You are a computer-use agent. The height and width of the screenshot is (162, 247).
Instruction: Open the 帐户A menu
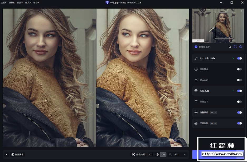click(x=28, y=3)
